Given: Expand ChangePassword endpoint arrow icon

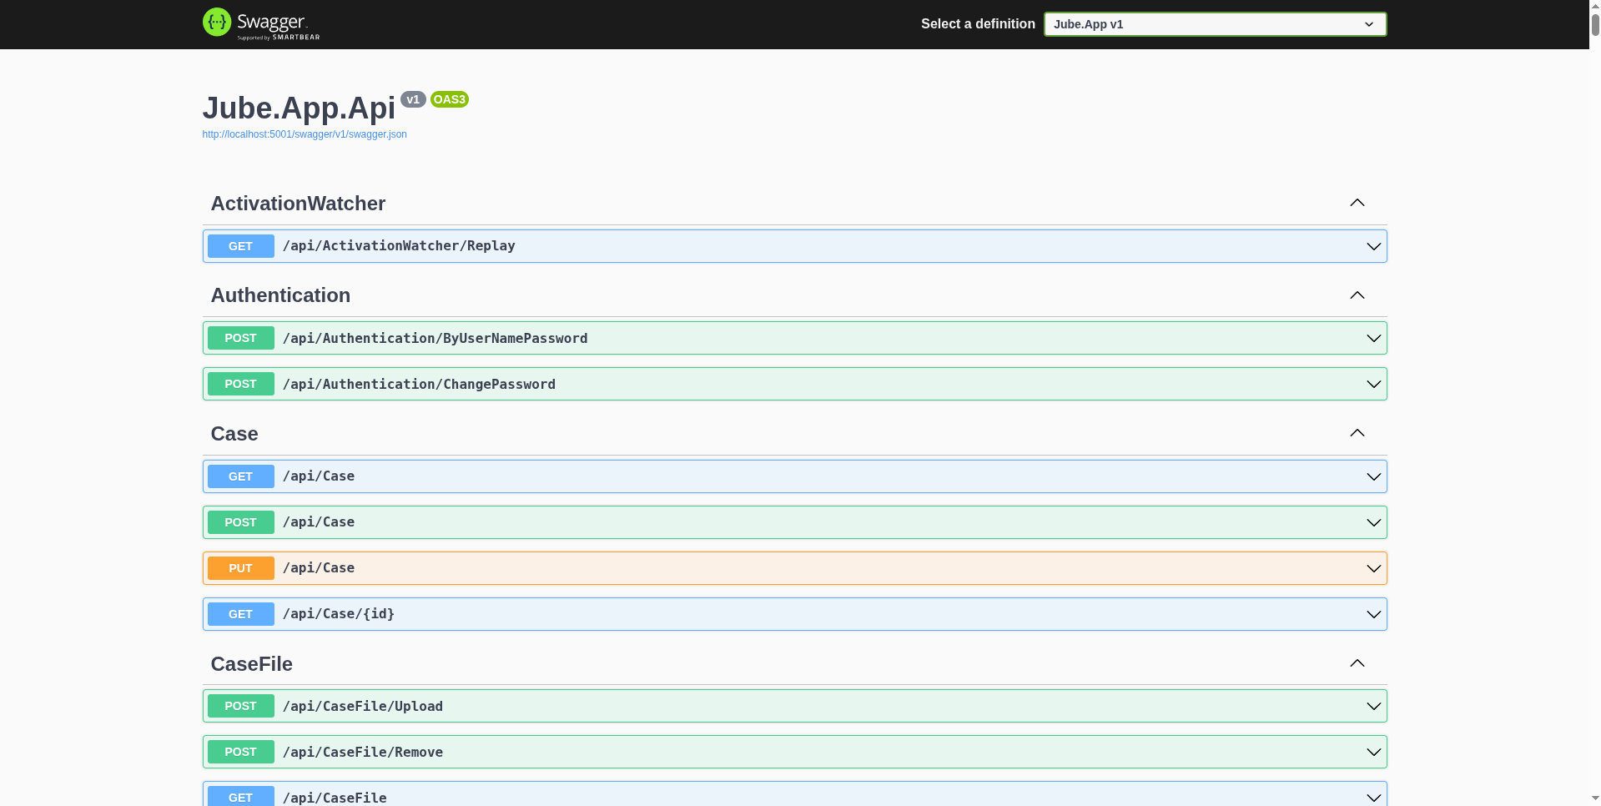Looking at the screenshot, I should click(1372, 384).
